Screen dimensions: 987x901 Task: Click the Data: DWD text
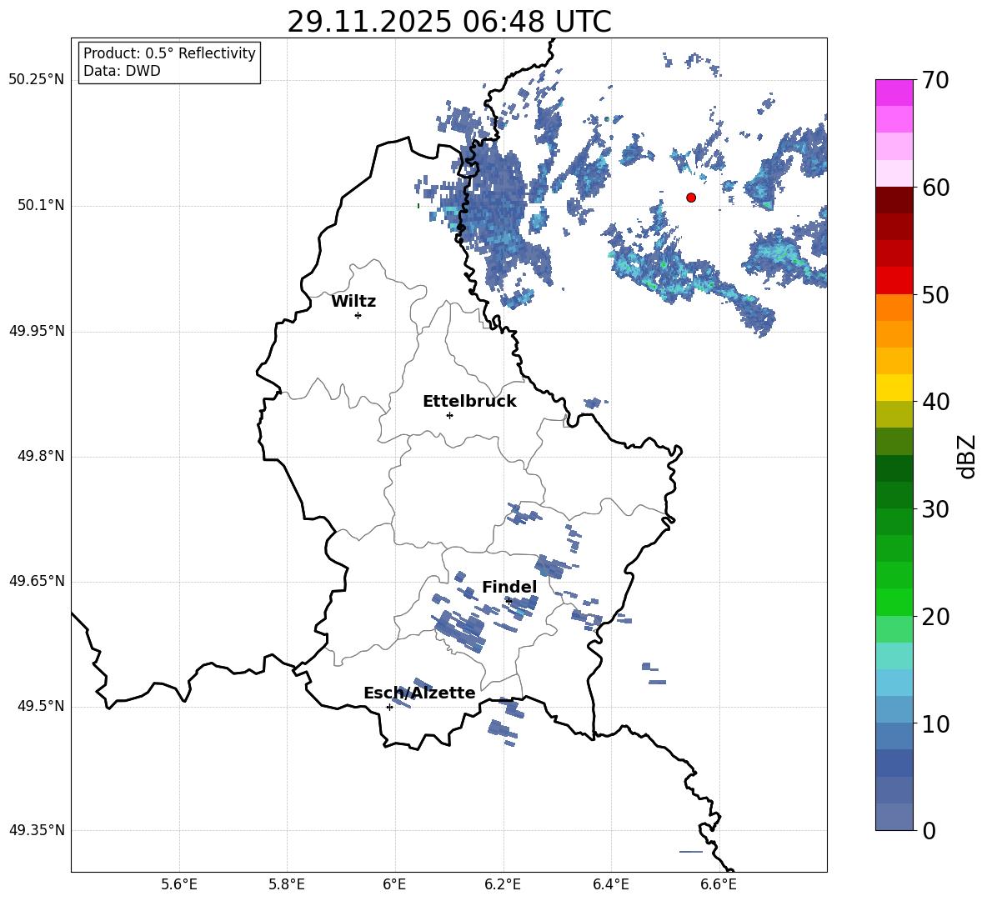click(122, 71)
